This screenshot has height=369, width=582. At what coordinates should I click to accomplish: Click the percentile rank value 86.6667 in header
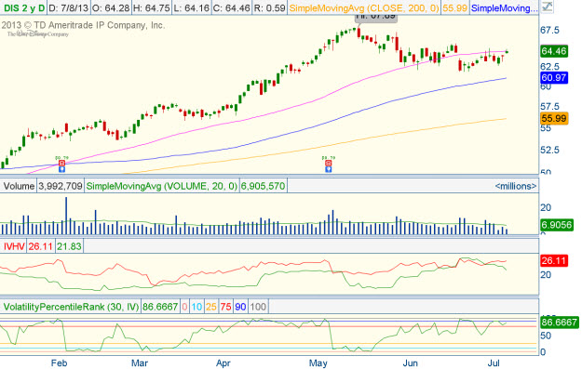click(x=160, y=307)
